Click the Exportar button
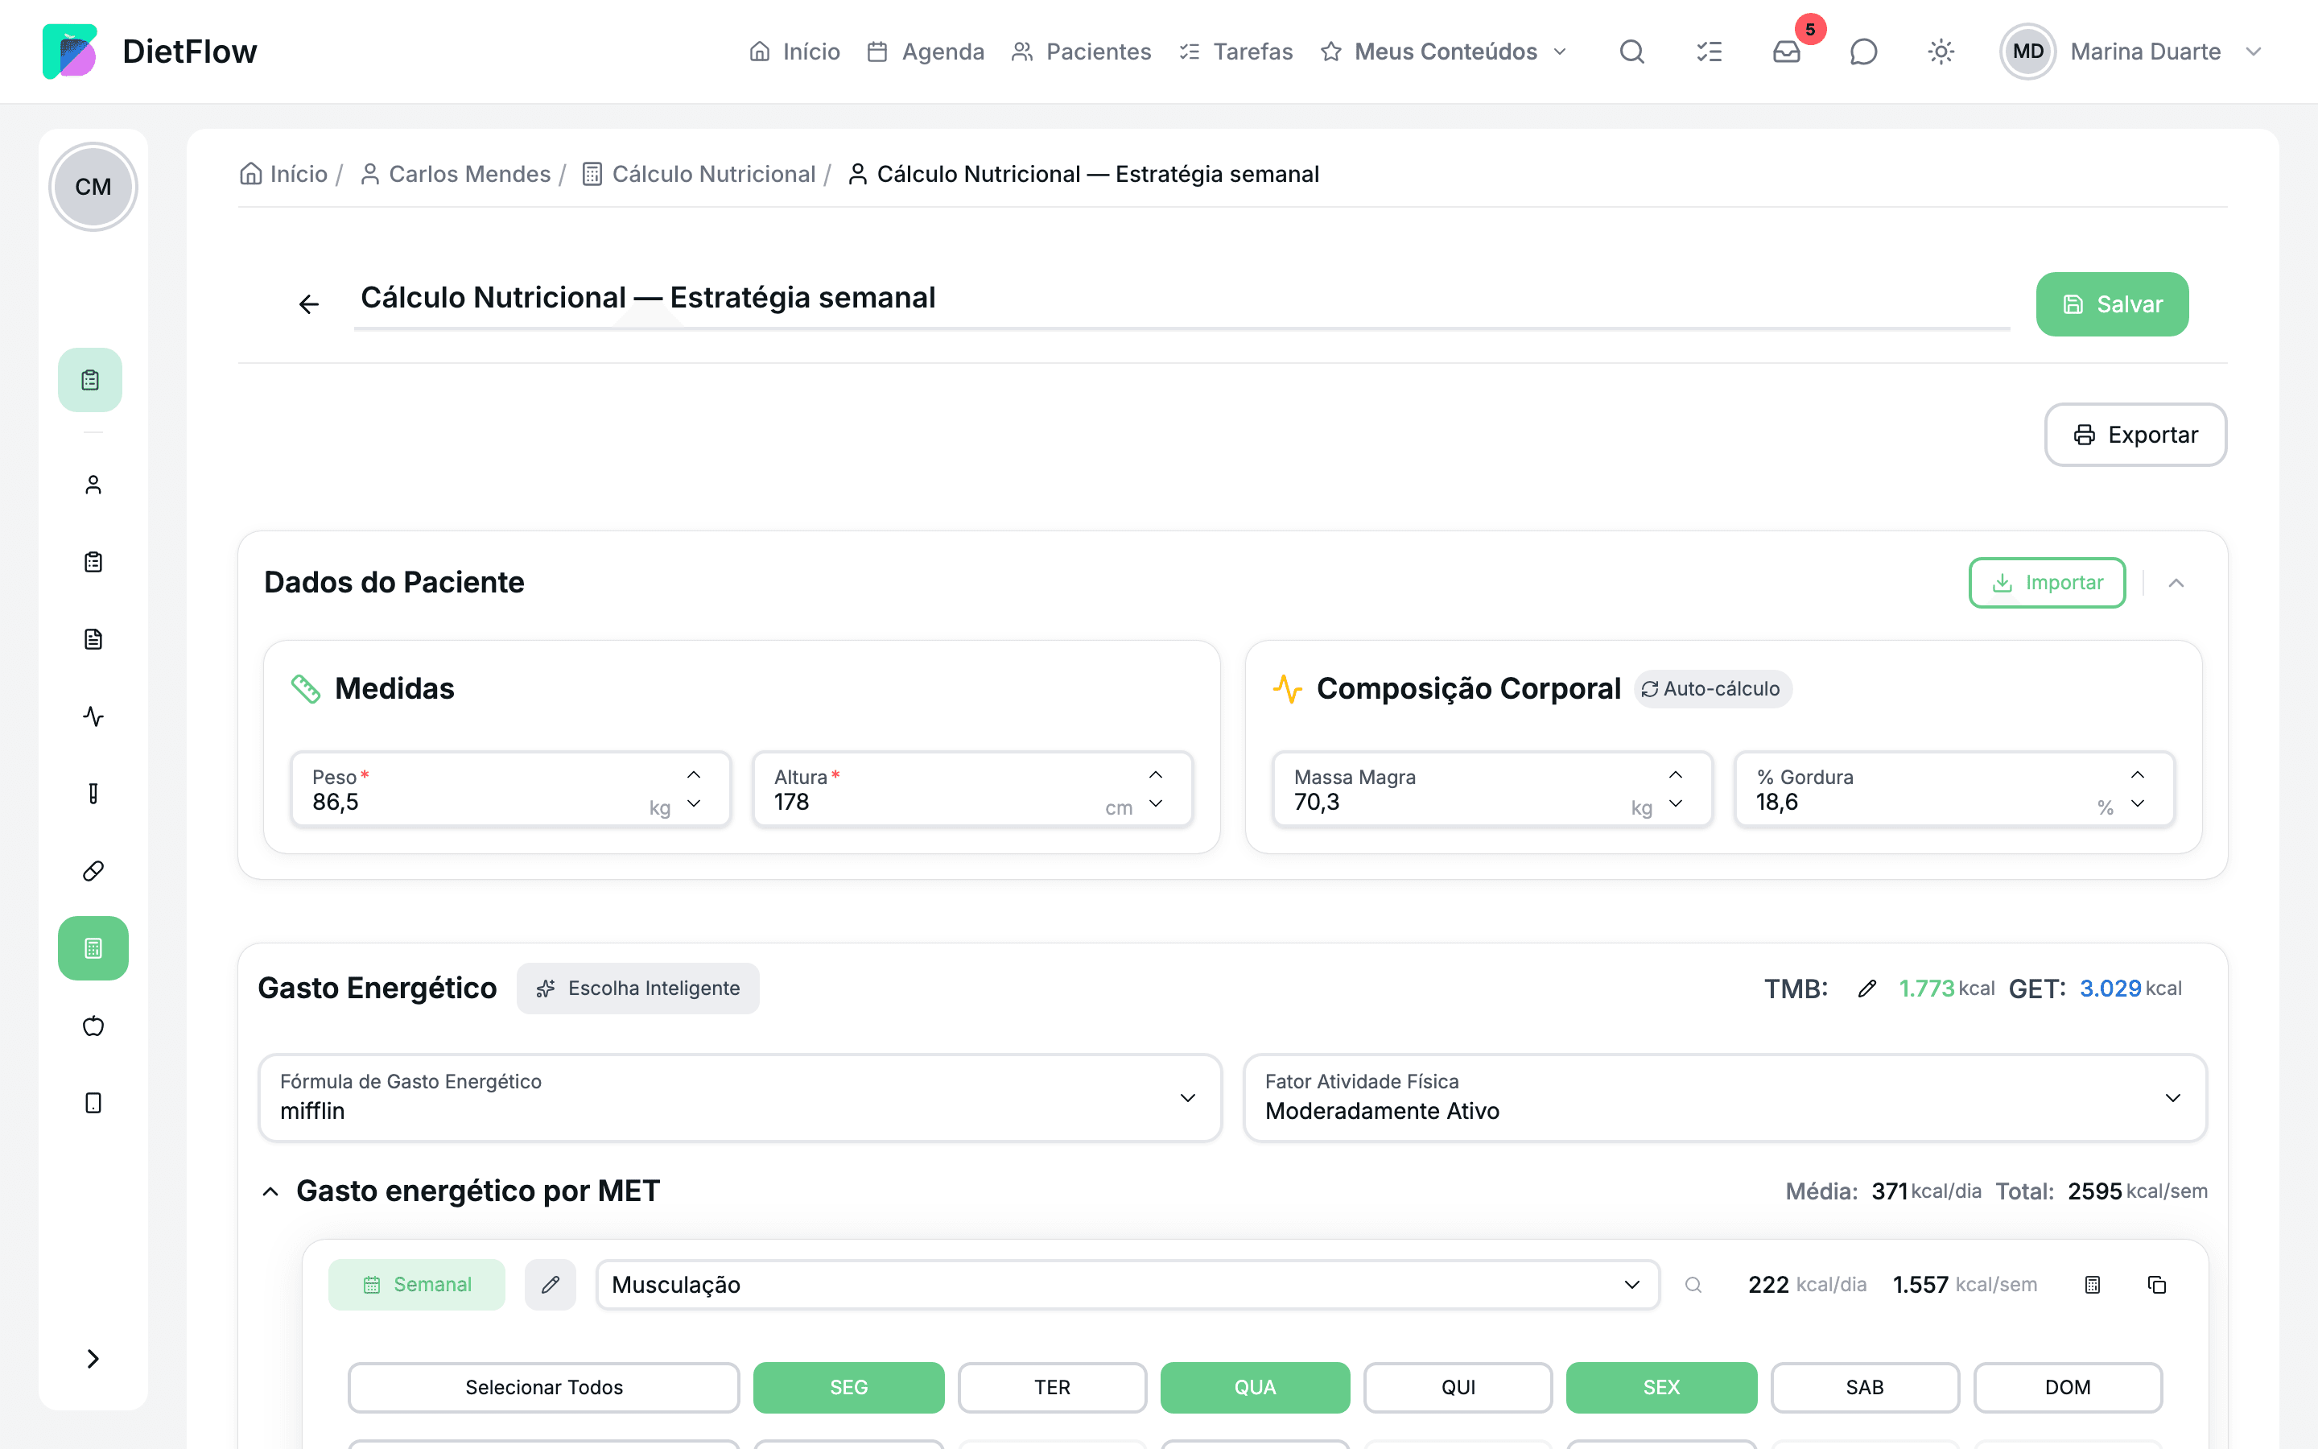This screenshot has width=2318, height=1449. (2135, 435)
